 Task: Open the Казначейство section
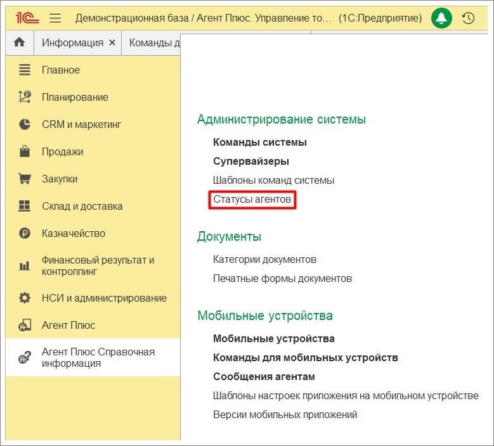pyautogui.click(x=74, y=233)
